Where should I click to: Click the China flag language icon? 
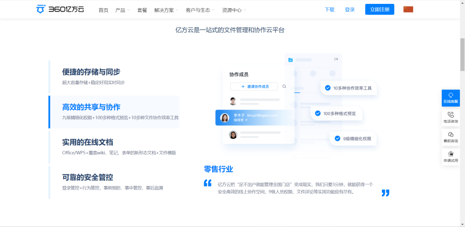tap(408, 9)
